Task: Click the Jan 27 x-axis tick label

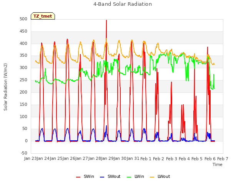Action: click(x=81, y=159)
